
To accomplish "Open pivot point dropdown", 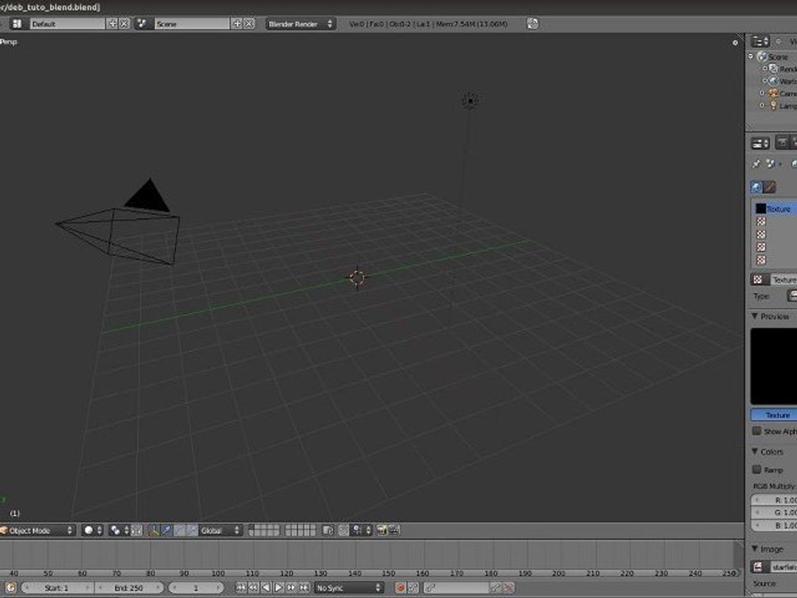I will [120, 531].
